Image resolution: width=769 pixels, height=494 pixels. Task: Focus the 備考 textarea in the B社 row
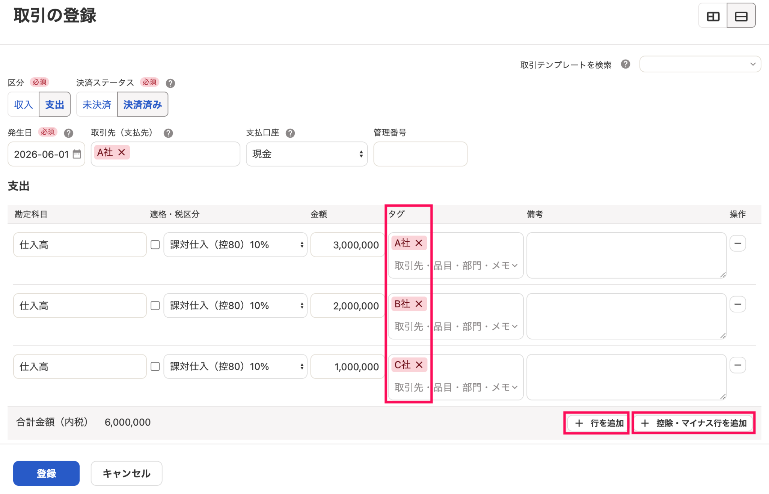(626, 316)
